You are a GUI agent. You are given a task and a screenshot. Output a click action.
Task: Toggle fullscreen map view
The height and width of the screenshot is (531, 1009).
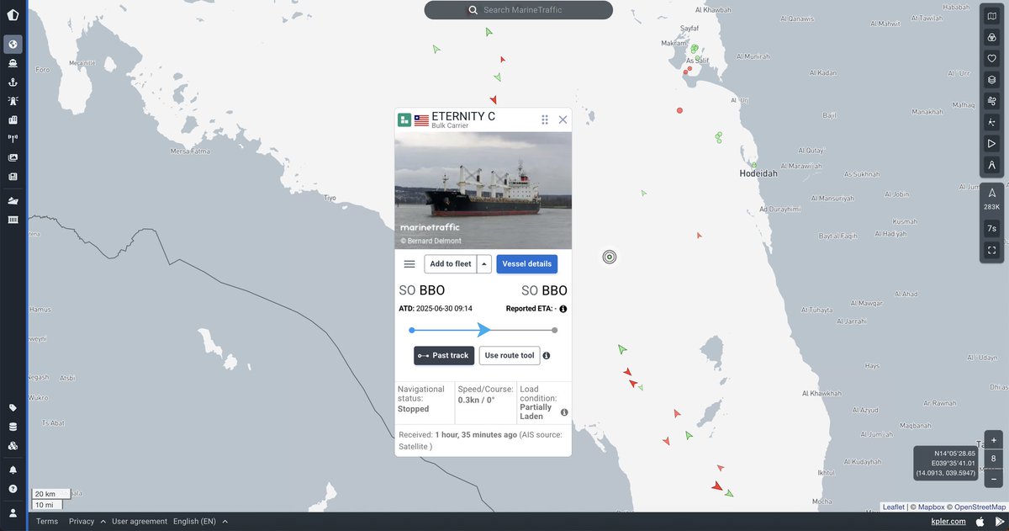pos(992,251)
